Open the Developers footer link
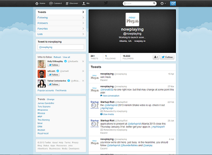 (74, 149)
